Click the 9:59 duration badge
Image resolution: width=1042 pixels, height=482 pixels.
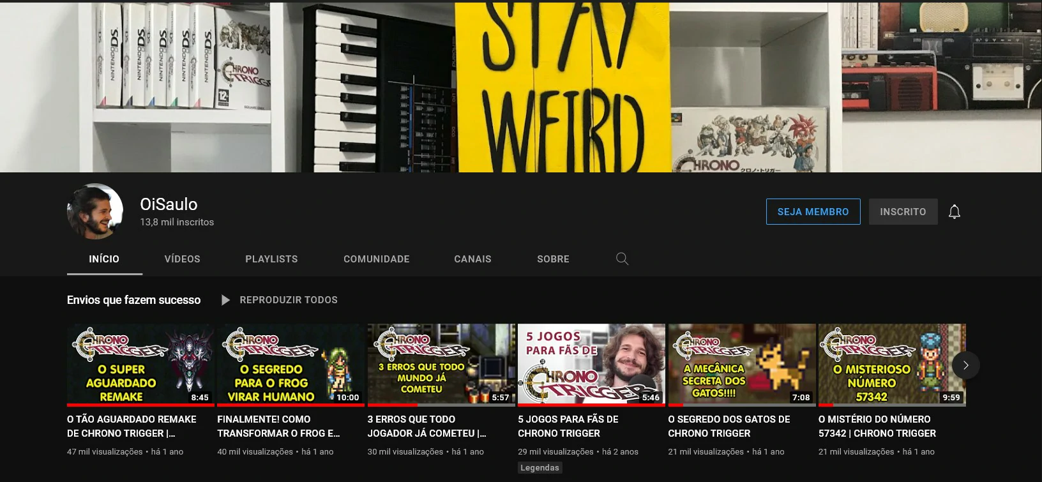coord(951,397)
